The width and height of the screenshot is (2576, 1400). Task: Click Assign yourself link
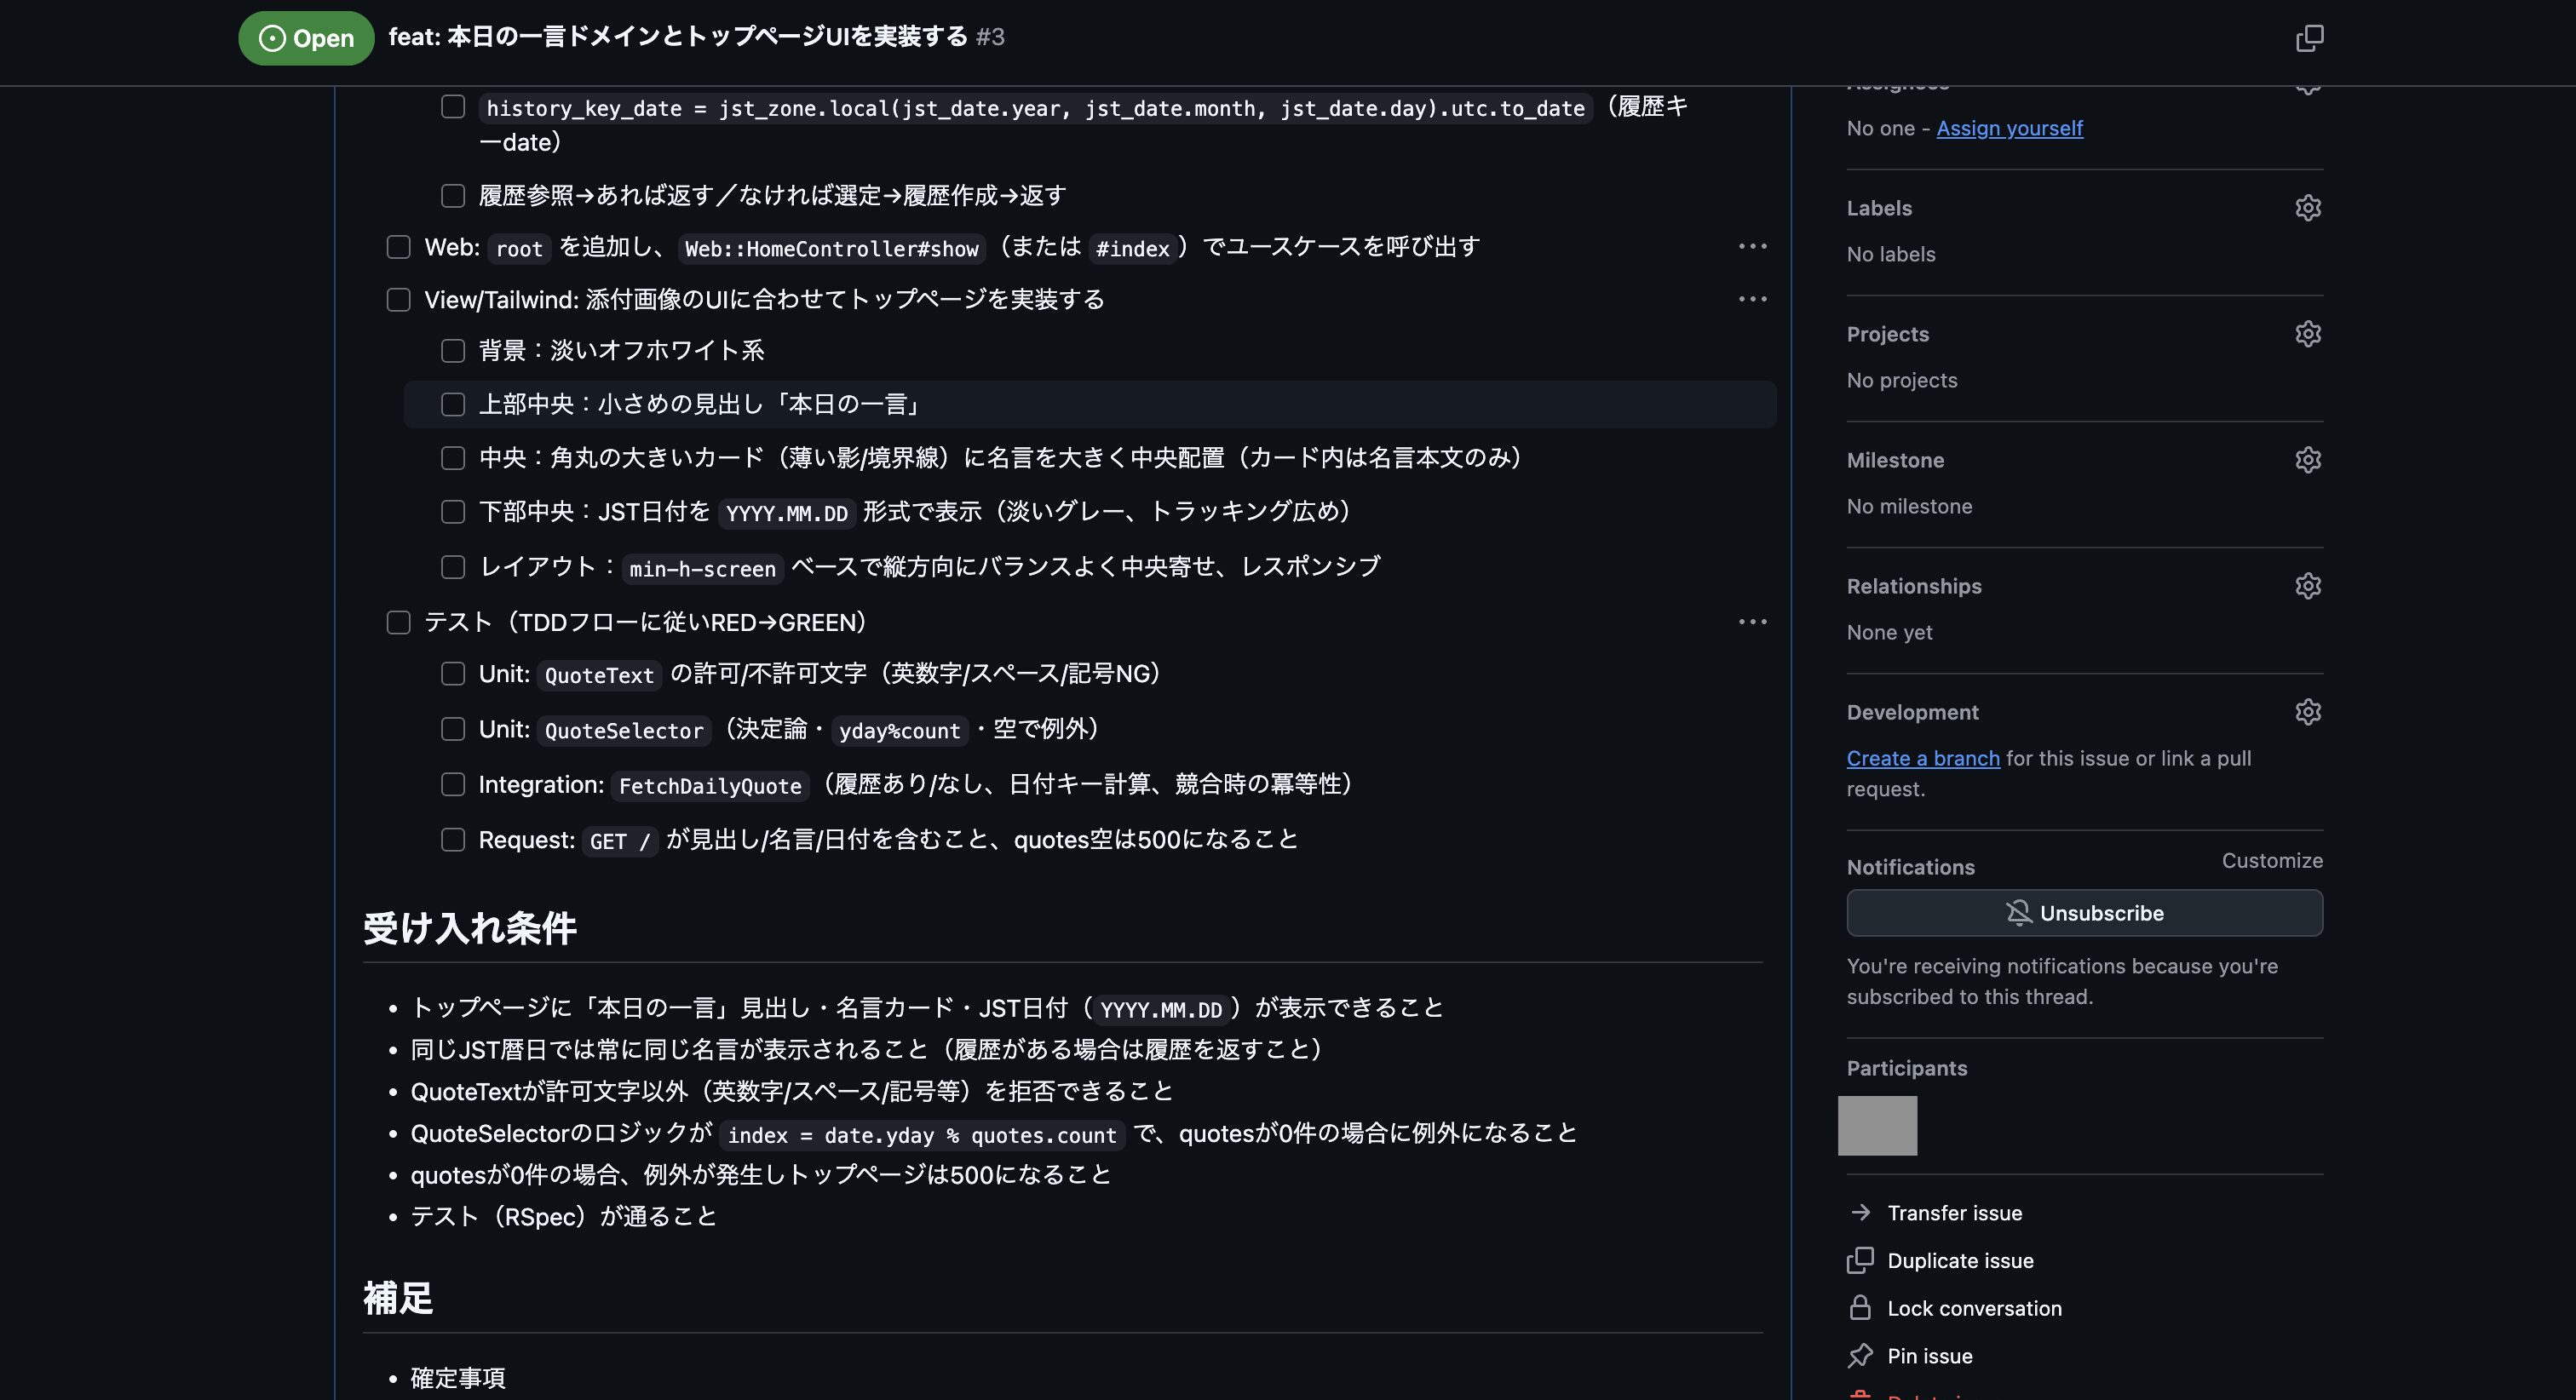[x=2009, y=128]
